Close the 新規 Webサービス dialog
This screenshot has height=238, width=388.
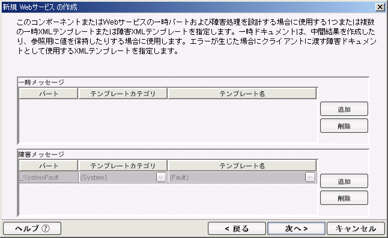380,7
